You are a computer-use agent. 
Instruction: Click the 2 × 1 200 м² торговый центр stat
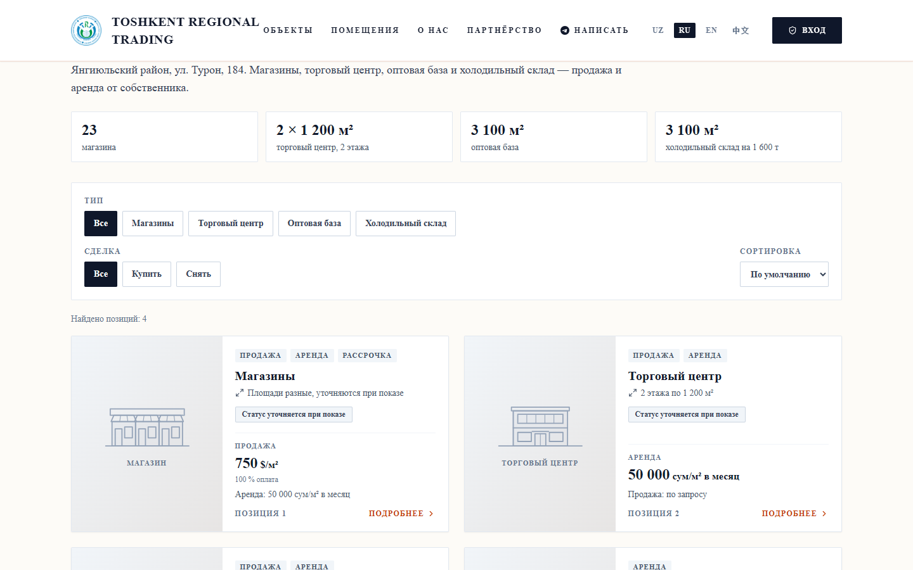359,137
